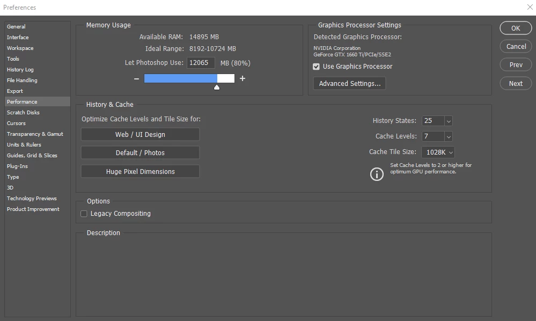Click Prev to go to previous page
Image resolution: width=536 pixels, height=321 pixels.
pos(516,65)
